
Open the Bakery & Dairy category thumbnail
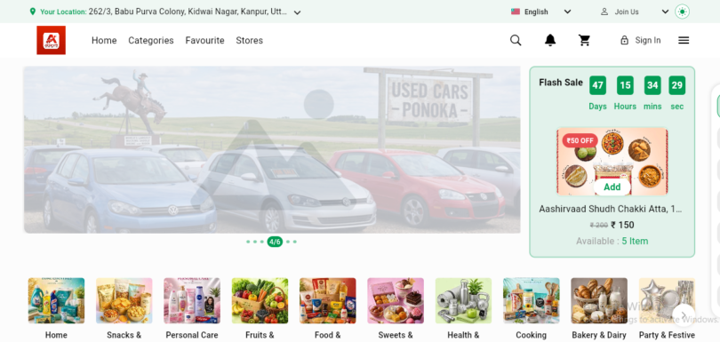(x=599, y=300)
